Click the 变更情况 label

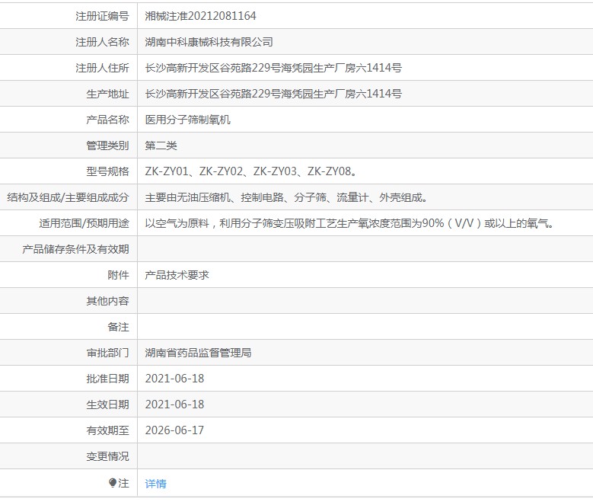pos(108,456)
